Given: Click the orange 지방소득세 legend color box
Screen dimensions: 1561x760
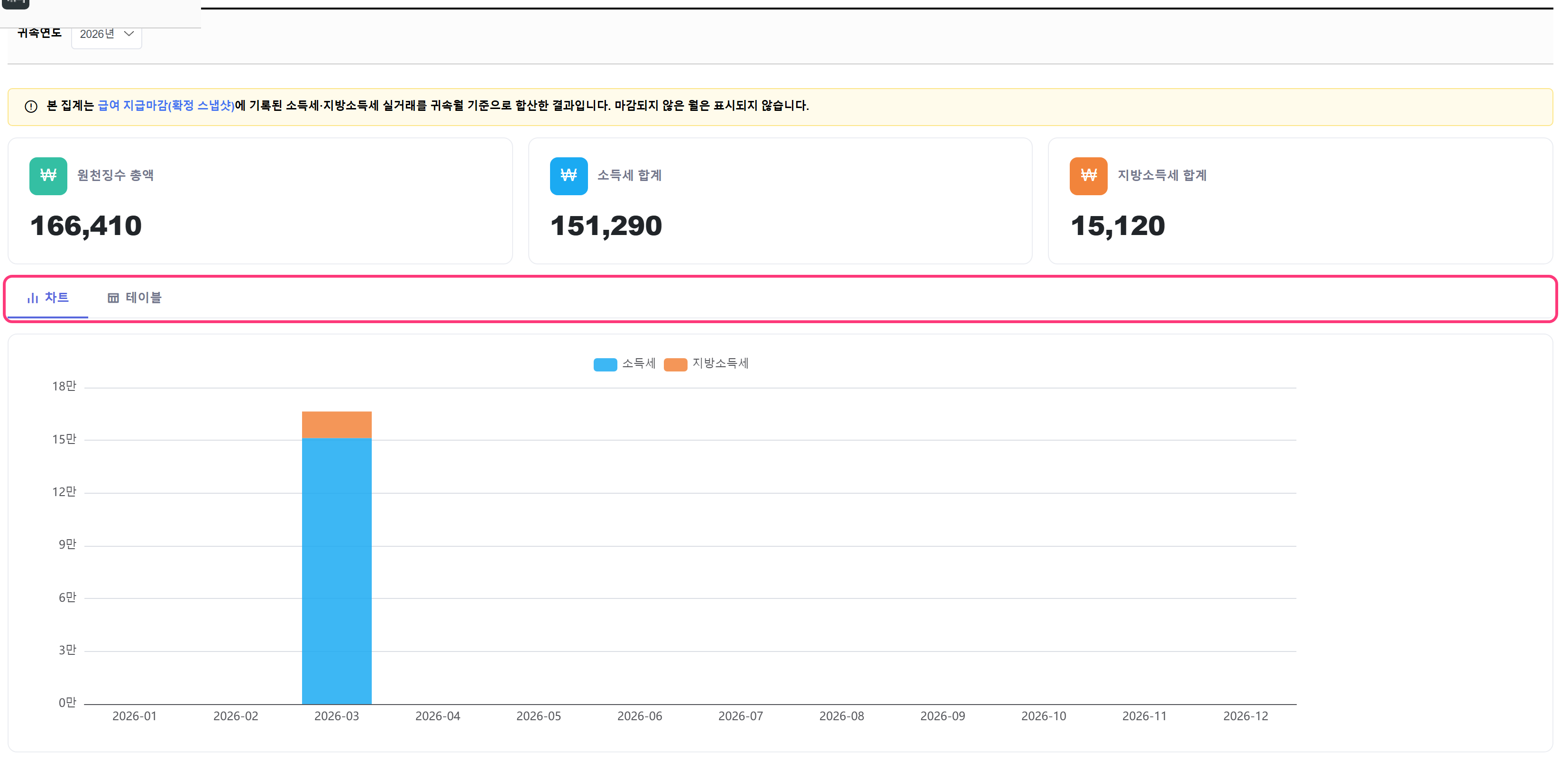Looking at the screenshot, I should (676, 364).
